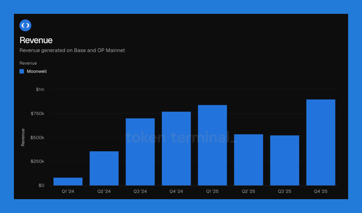The height and width of the screenshot is (213, 362).
Task: Click the $250k y-axis label
Action: pyautogui.click(x=37, y=162)
